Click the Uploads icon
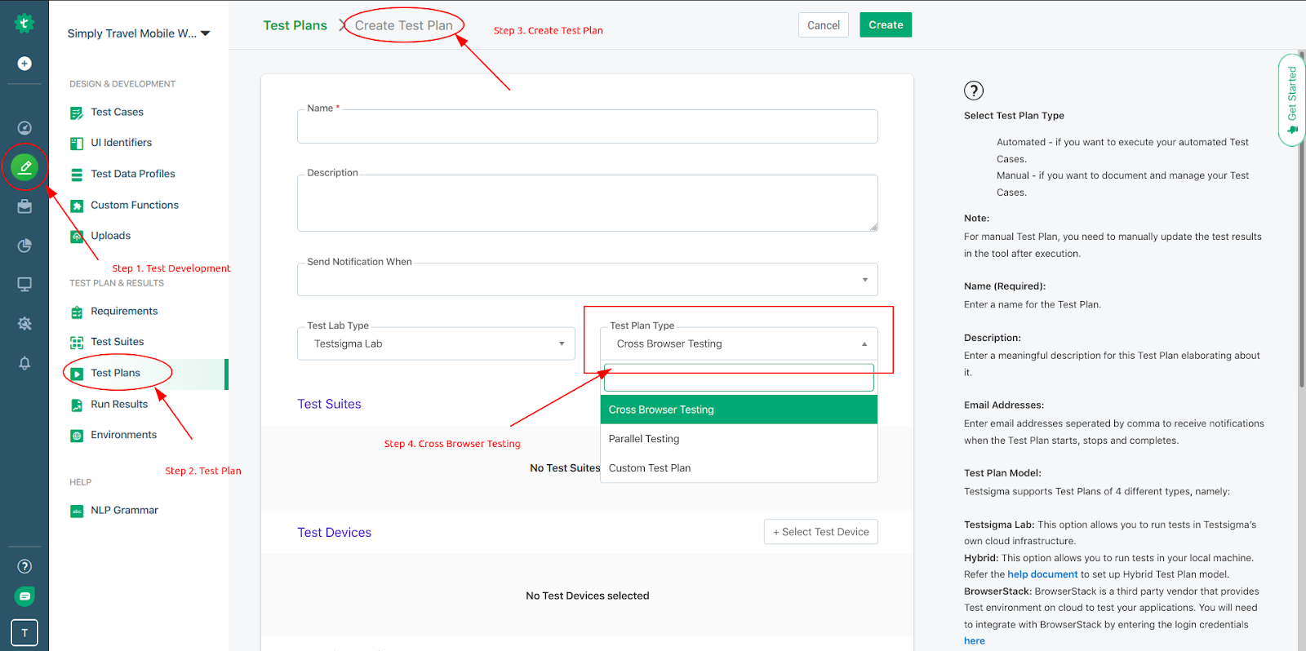This screenshot has width=1306, height=651. (77, 237)
